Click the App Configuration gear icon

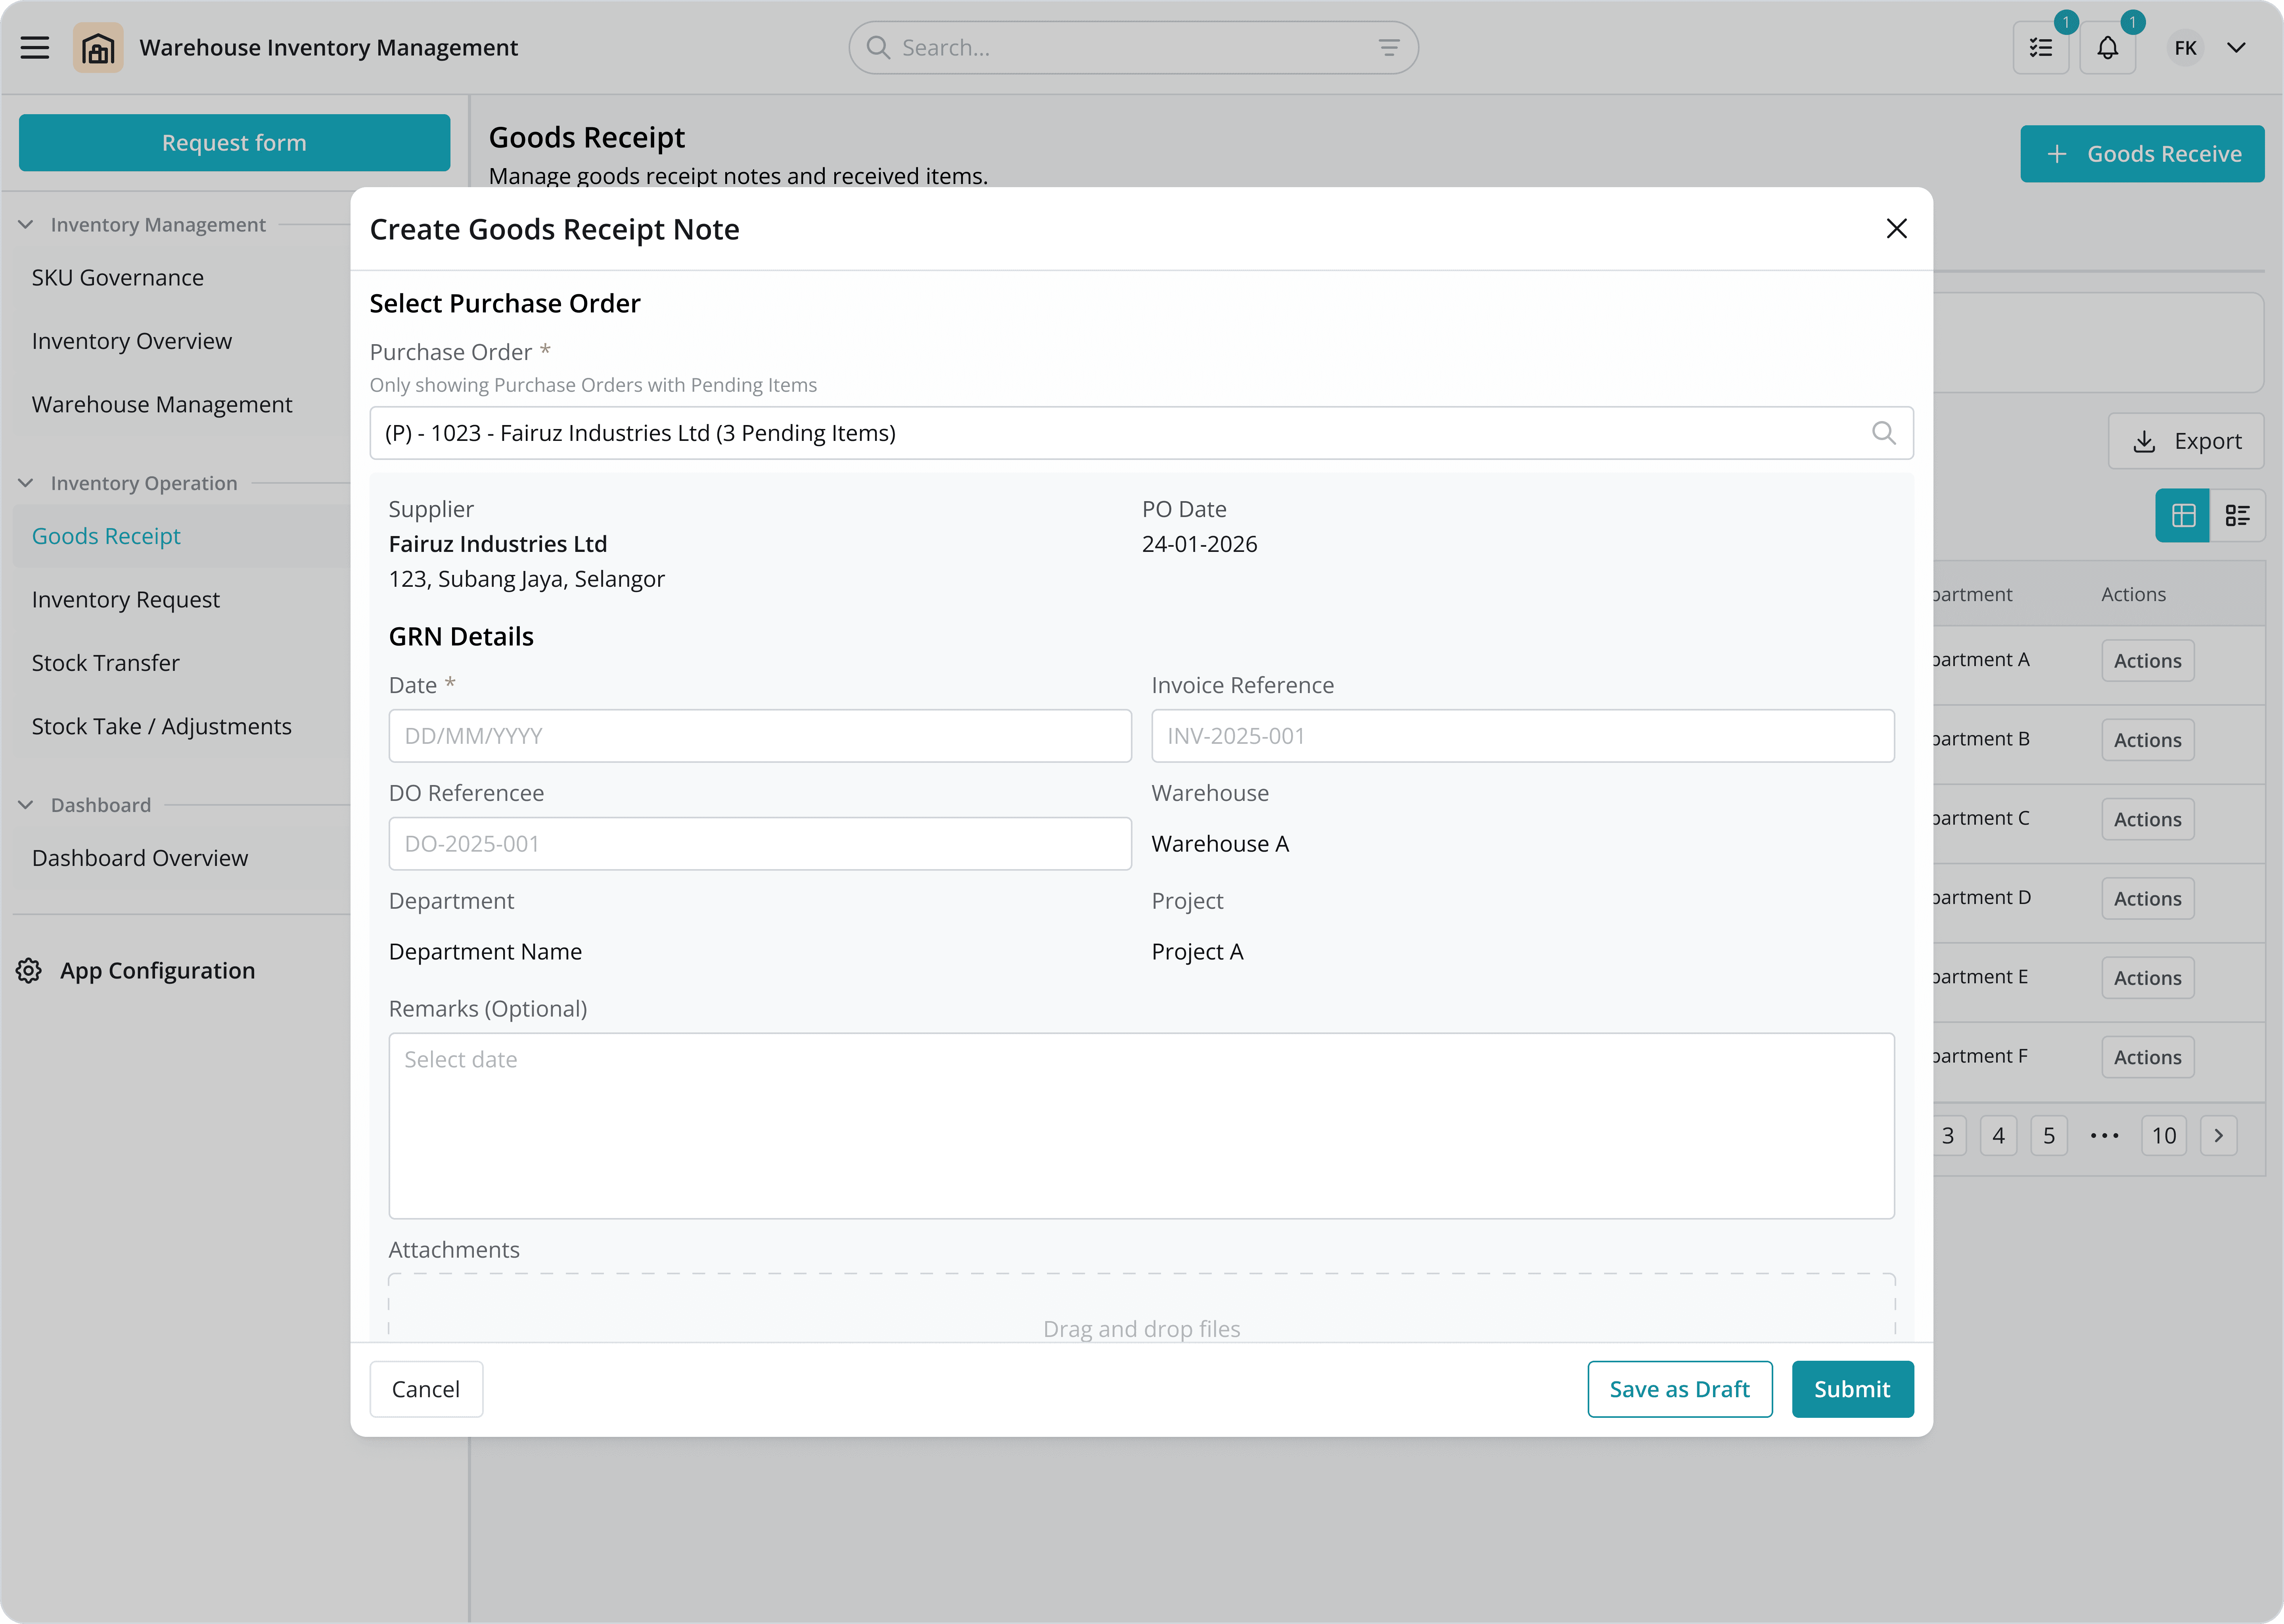(x=29, y=971)
